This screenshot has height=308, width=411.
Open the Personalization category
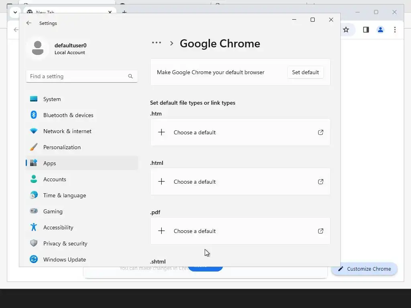point(82,147)
